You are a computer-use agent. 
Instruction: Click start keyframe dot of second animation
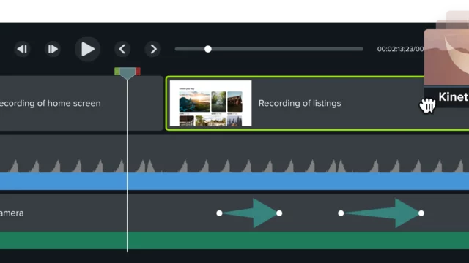[x=341, y=213]
